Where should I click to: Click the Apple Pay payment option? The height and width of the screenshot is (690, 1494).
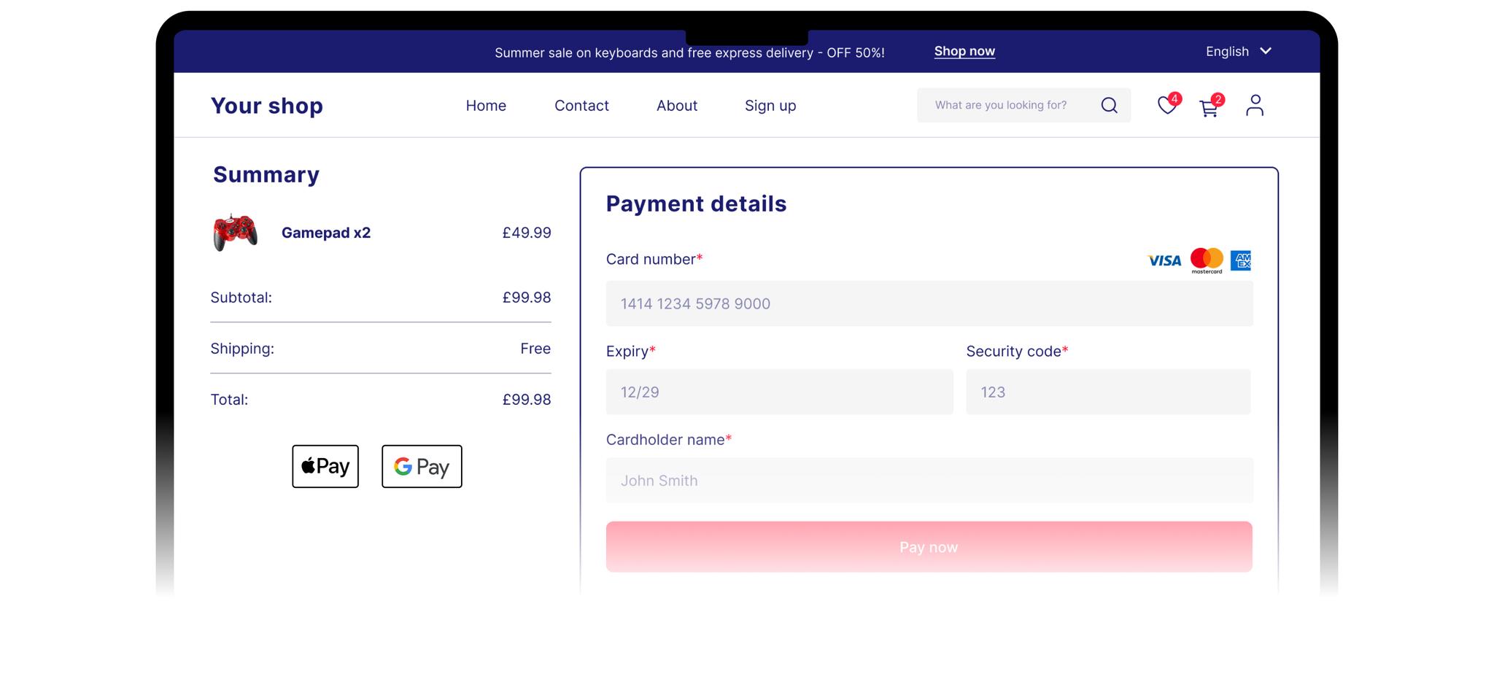pyautogui.click(x=325, y=466)
